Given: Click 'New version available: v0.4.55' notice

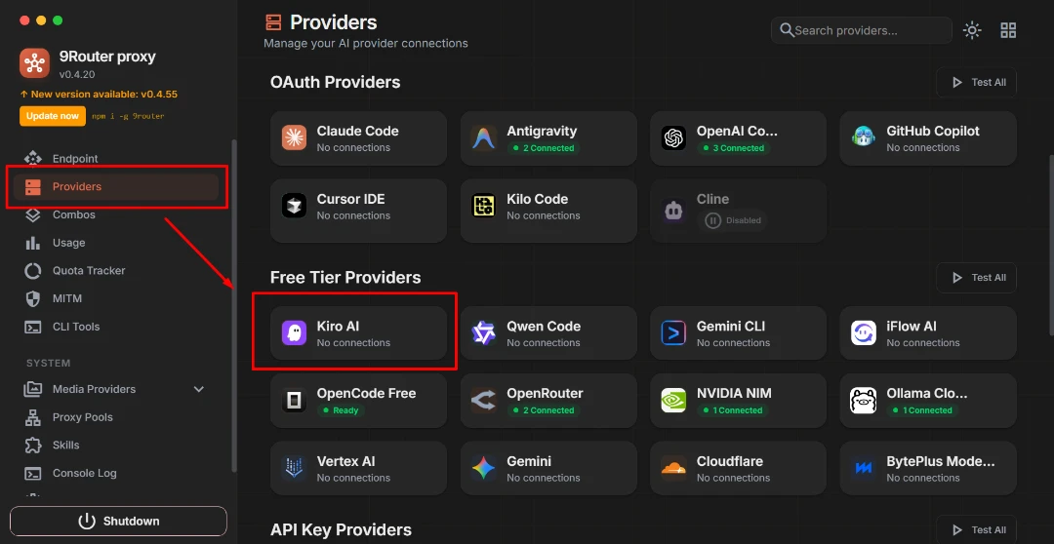Looking at the screenshot, I should [99, 94].
